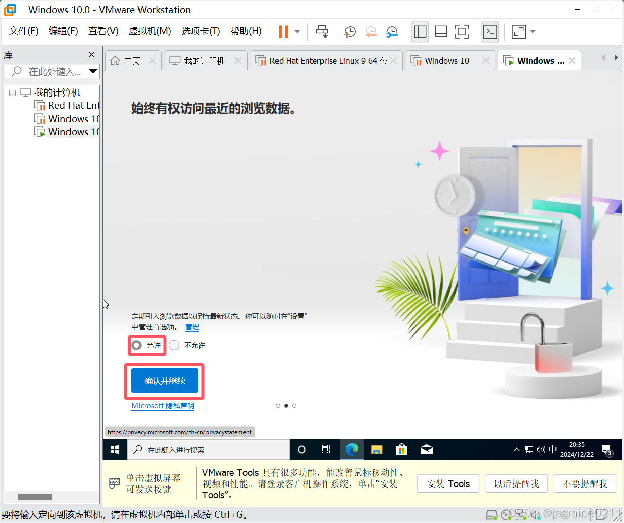Open the 管理 link
The height and width of the screenshot is (523, 624).
pyautogui.click(x=192, y=327)
